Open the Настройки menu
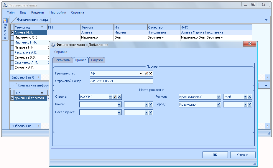273x168 pixels. [x=58, y=12]
